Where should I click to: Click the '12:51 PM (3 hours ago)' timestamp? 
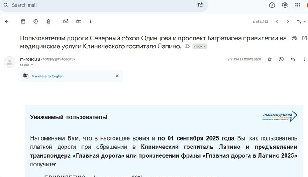pyautogui.click(x=243, y=59)
